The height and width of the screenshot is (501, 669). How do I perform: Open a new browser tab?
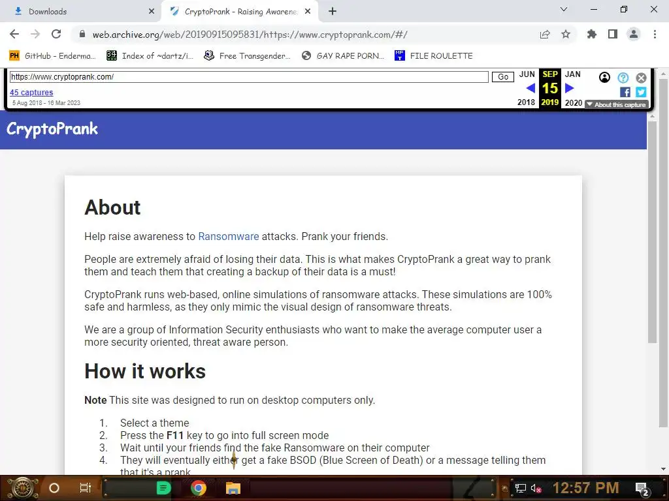(x=333, y=12)
